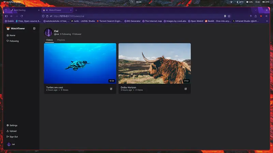
Task: Play the turtle video thumbnail
Action: [80, 63]
